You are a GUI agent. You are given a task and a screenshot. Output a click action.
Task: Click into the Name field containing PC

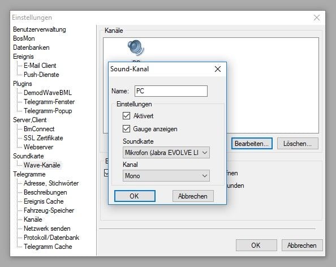[x=171, y=91]
